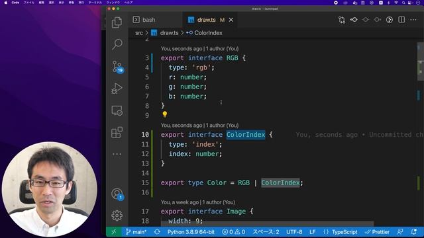Click the main* git branch in status bar

[136, 232]
